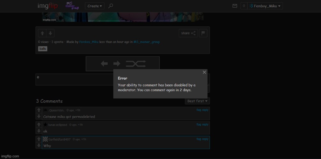This screenshot has height=159, width=321.
Task: Open the lunar.eclipsed profile name
Action: coord(58,125)
